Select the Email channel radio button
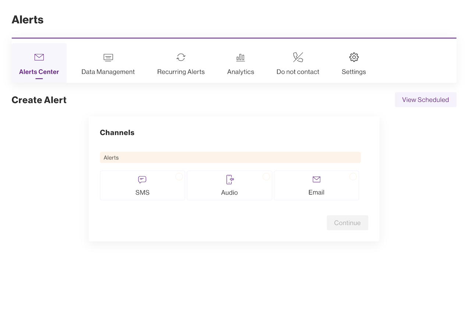Image resolution: width=471 pixels, height=330 pixels. pyautogui.click(x=353, y=177)
